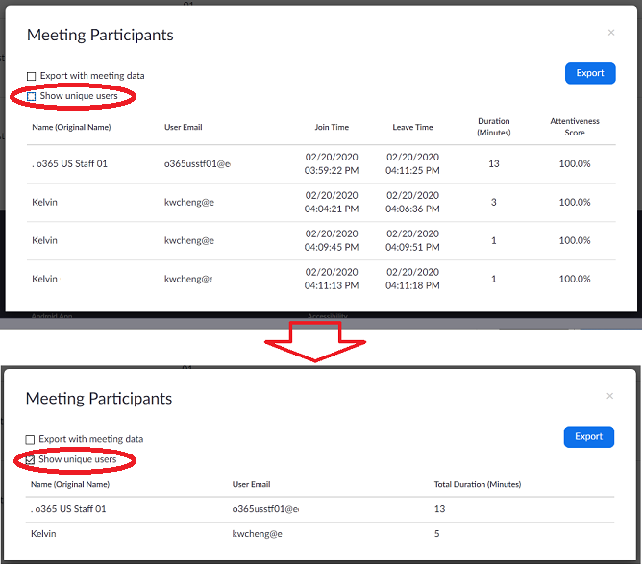The height and width of the screenshot is (565, 643).
Task: Click the 'Attentiveness Score' column header
Action: click(x=575, y=127)
